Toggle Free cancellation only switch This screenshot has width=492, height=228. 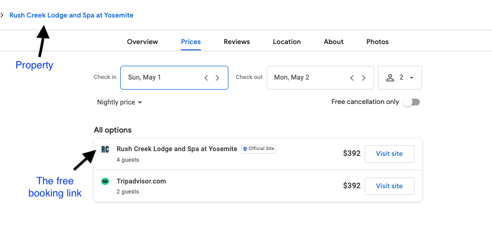coord(411,102)
